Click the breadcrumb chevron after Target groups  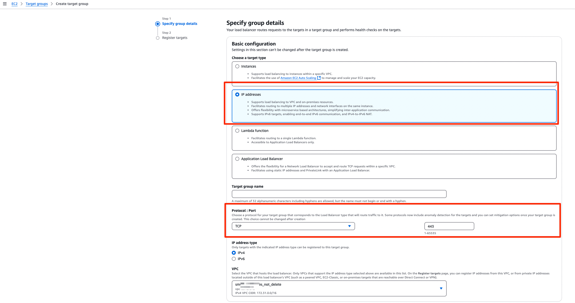point(52,4)
